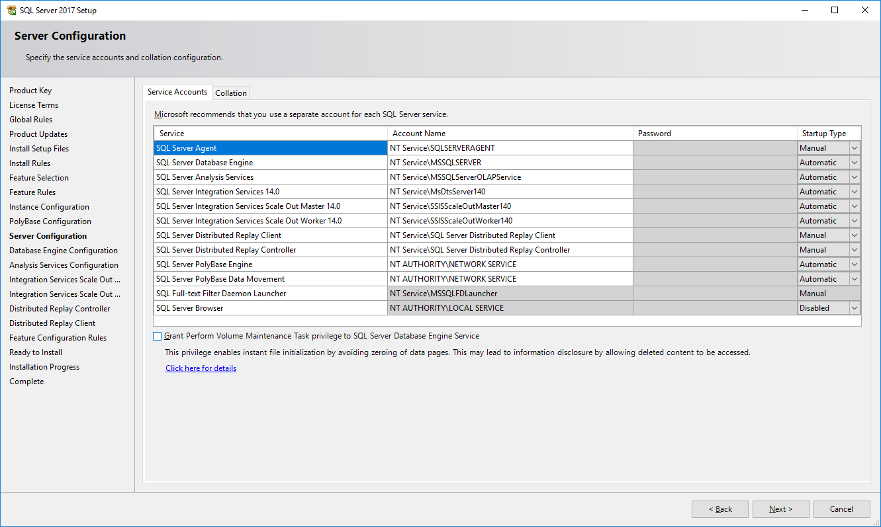
Task: Select SQL Server Integration Services 14.0 cell
Action: pyautogui.click(x=271, y=192)
